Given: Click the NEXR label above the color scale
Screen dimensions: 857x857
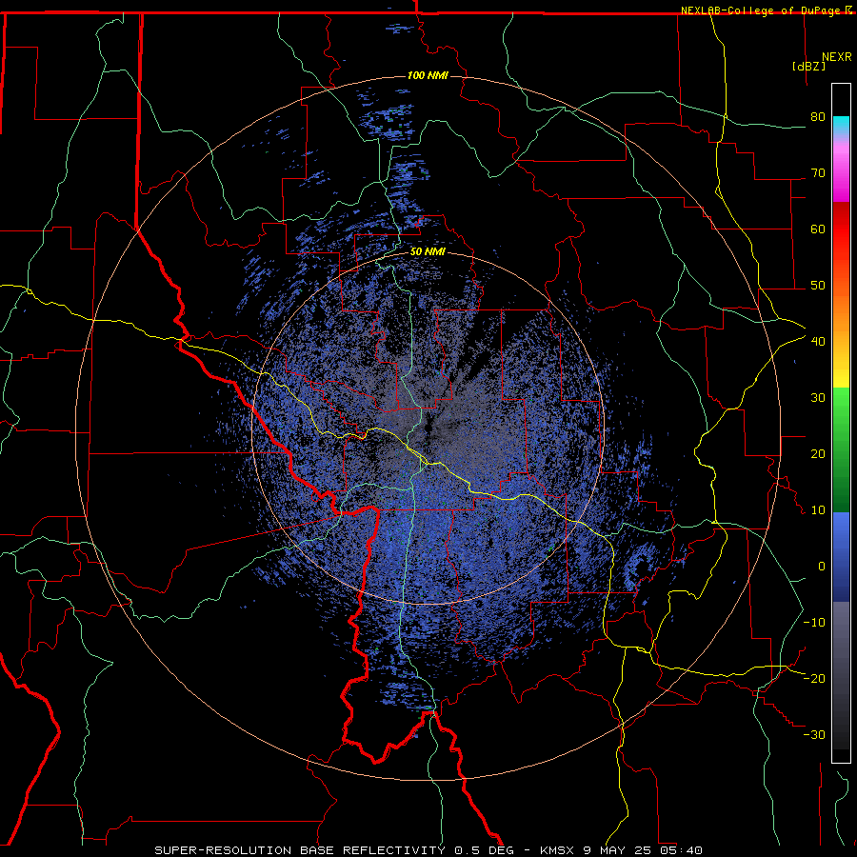Looking at the screenshot, I should click(837, 57).
